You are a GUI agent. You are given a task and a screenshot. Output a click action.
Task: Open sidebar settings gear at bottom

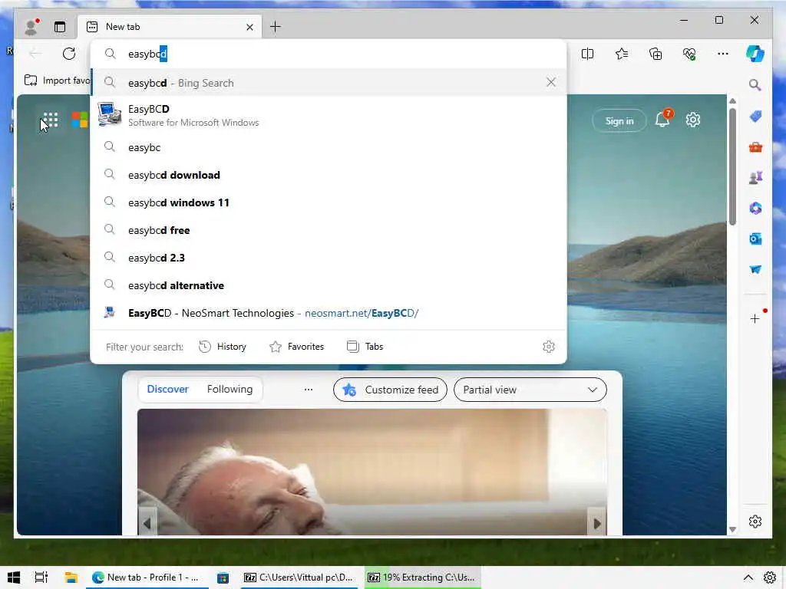[755, 522]
